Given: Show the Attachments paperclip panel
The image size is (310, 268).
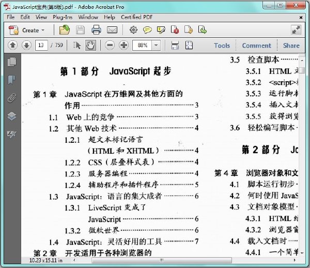Looking at the screenshot, I should (12, 98).
